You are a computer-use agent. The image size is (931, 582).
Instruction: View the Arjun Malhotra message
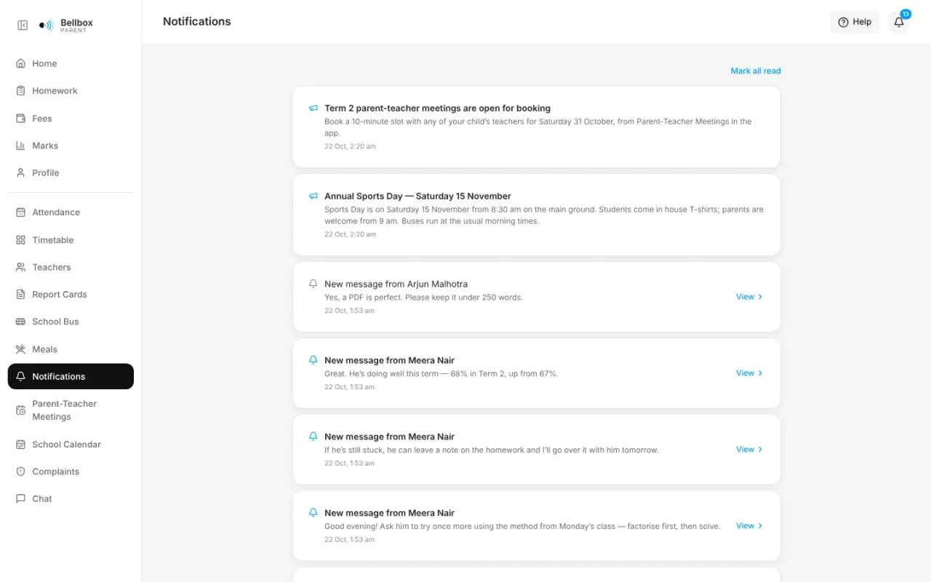tap(749, 297)
